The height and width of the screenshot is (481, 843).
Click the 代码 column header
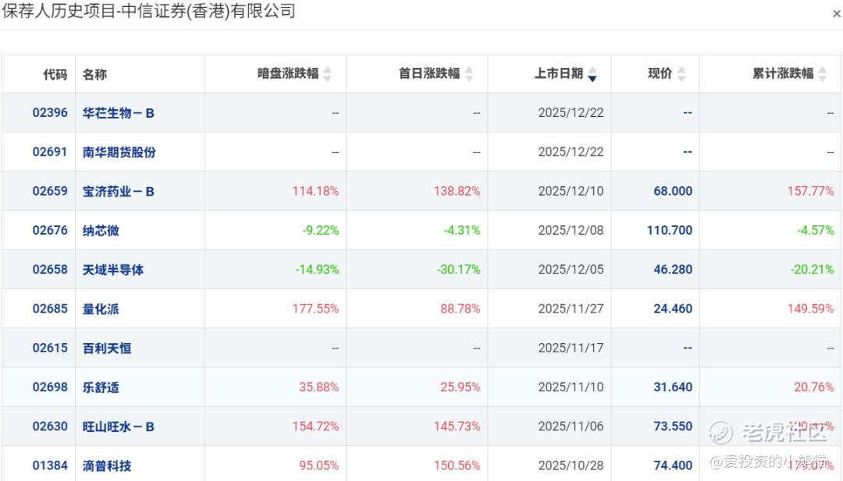click(x=55, y=74)
